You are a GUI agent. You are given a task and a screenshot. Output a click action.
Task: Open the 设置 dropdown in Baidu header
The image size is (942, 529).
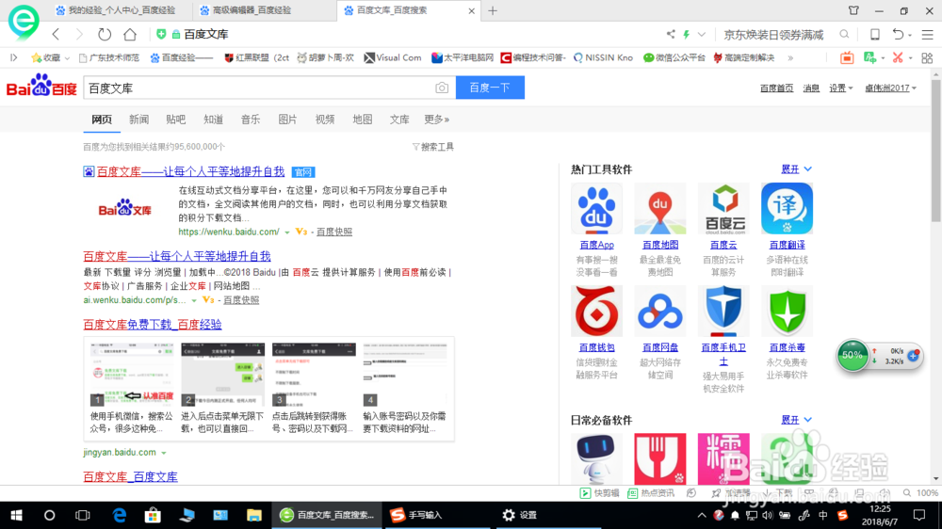pos(841,88)
